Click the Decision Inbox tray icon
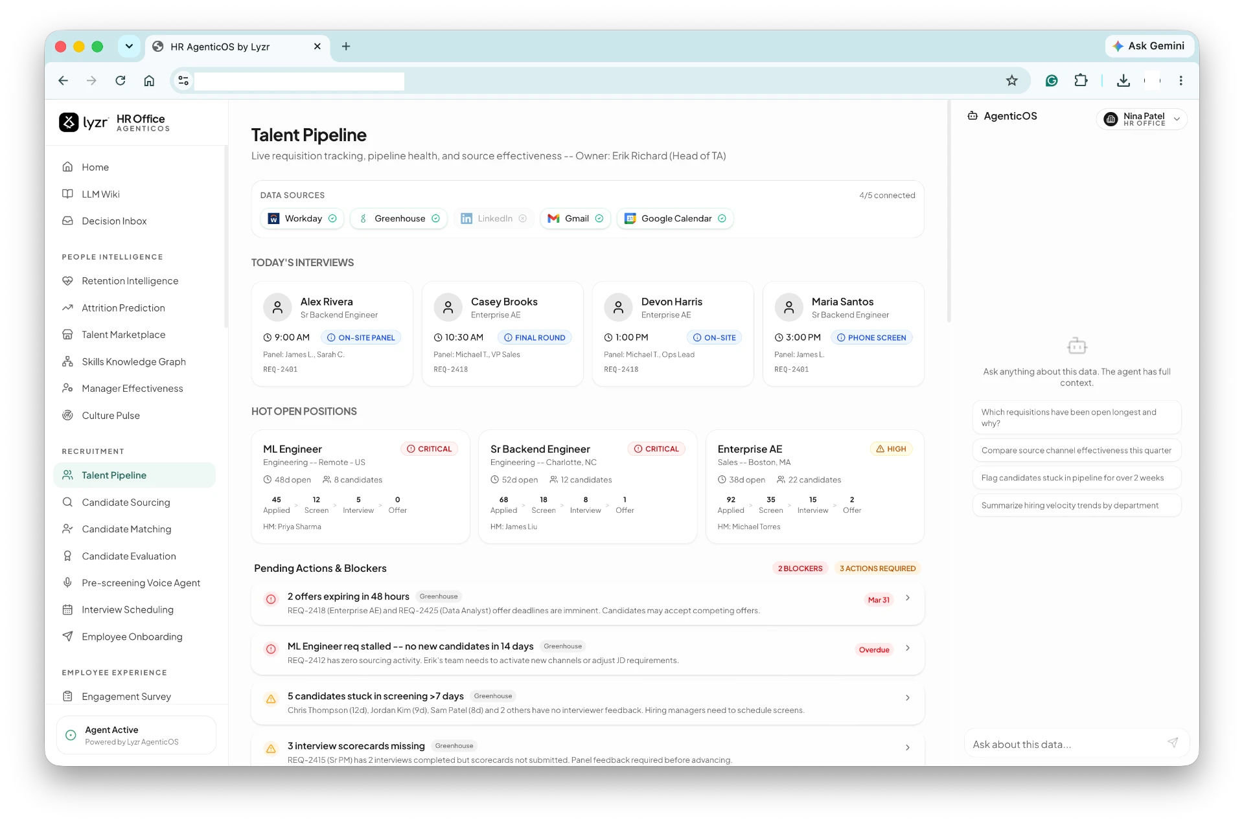This screenshot has width=1244, height=825. coord(67,221)
